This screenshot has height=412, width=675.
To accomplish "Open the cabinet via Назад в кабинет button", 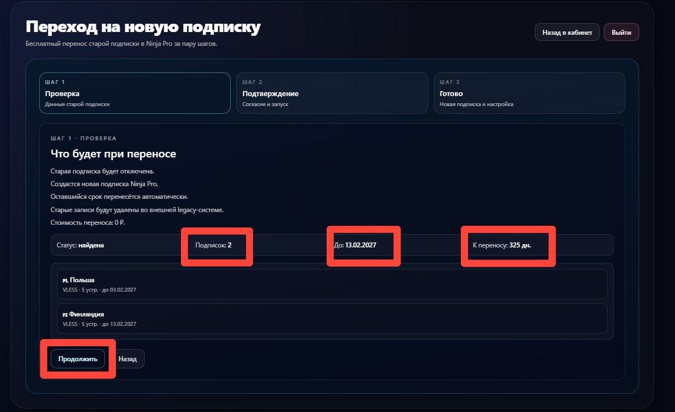I will 567,31.
